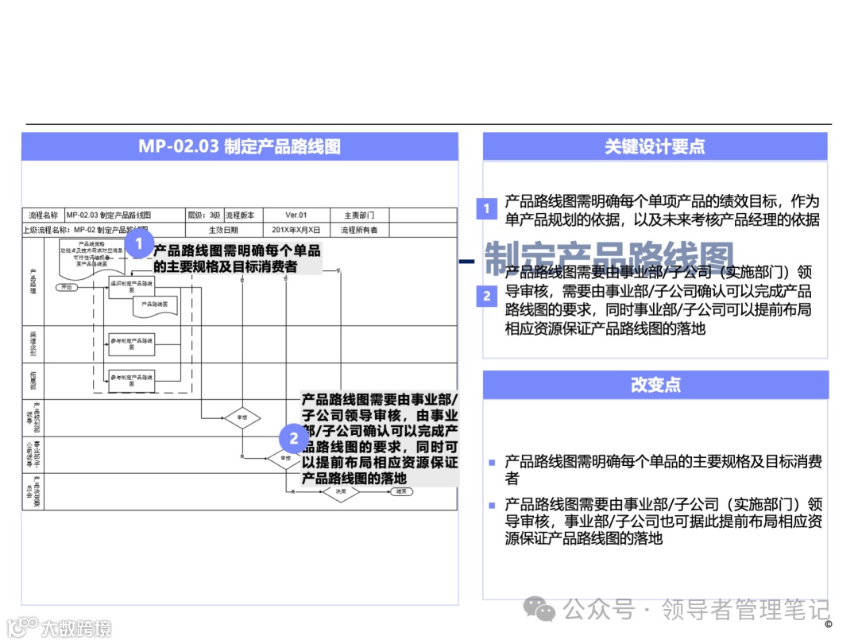Viewport: 858px width, 644px height.
Task: Select the '渠道企划' swimlane label
Action: click(x=33, y=344)
